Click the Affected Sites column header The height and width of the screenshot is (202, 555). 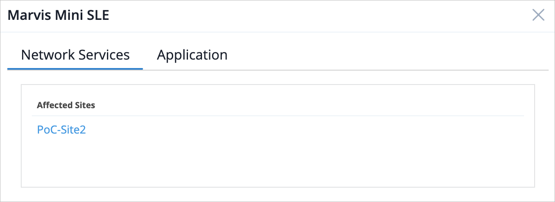(x=66, y=105)
